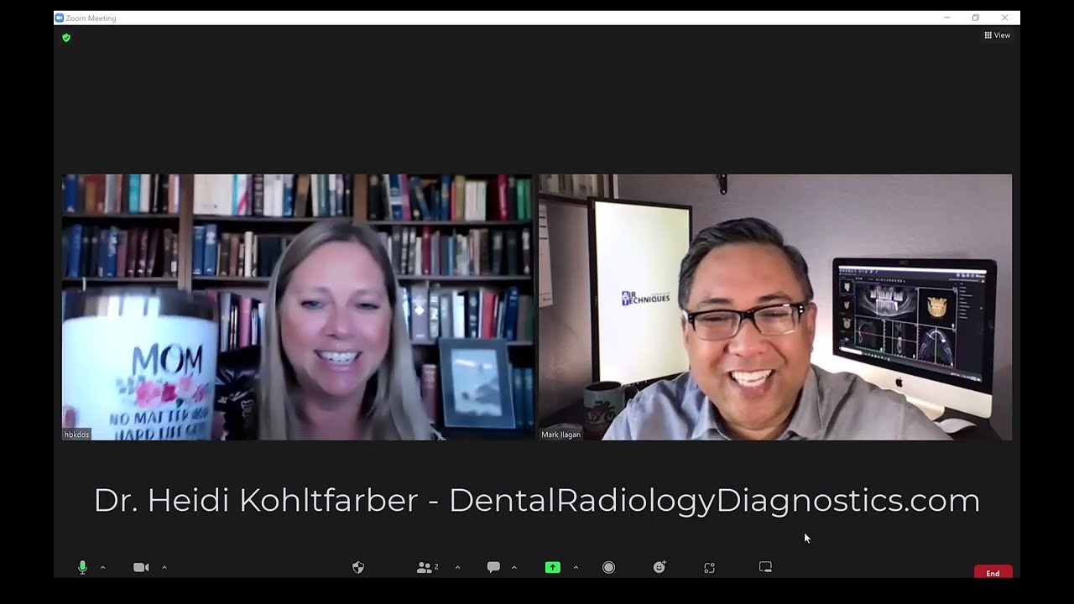
Task: Minimize the Zoom Meeting window
Action: click(946, 18)
